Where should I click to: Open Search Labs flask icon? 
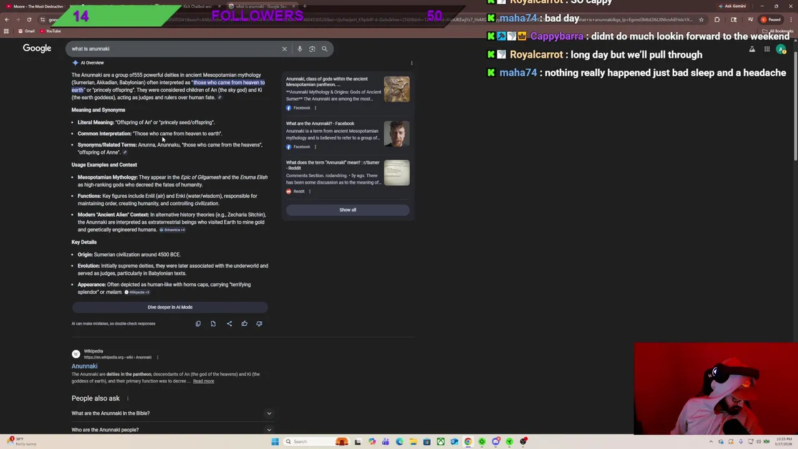click(x=752, y=49)
